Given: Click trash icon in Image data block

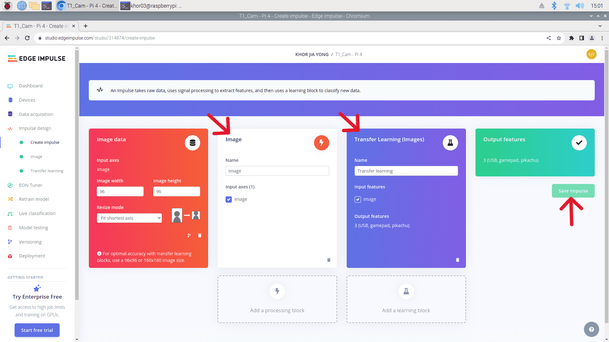Looking at the screenshot, I should 200,236.
